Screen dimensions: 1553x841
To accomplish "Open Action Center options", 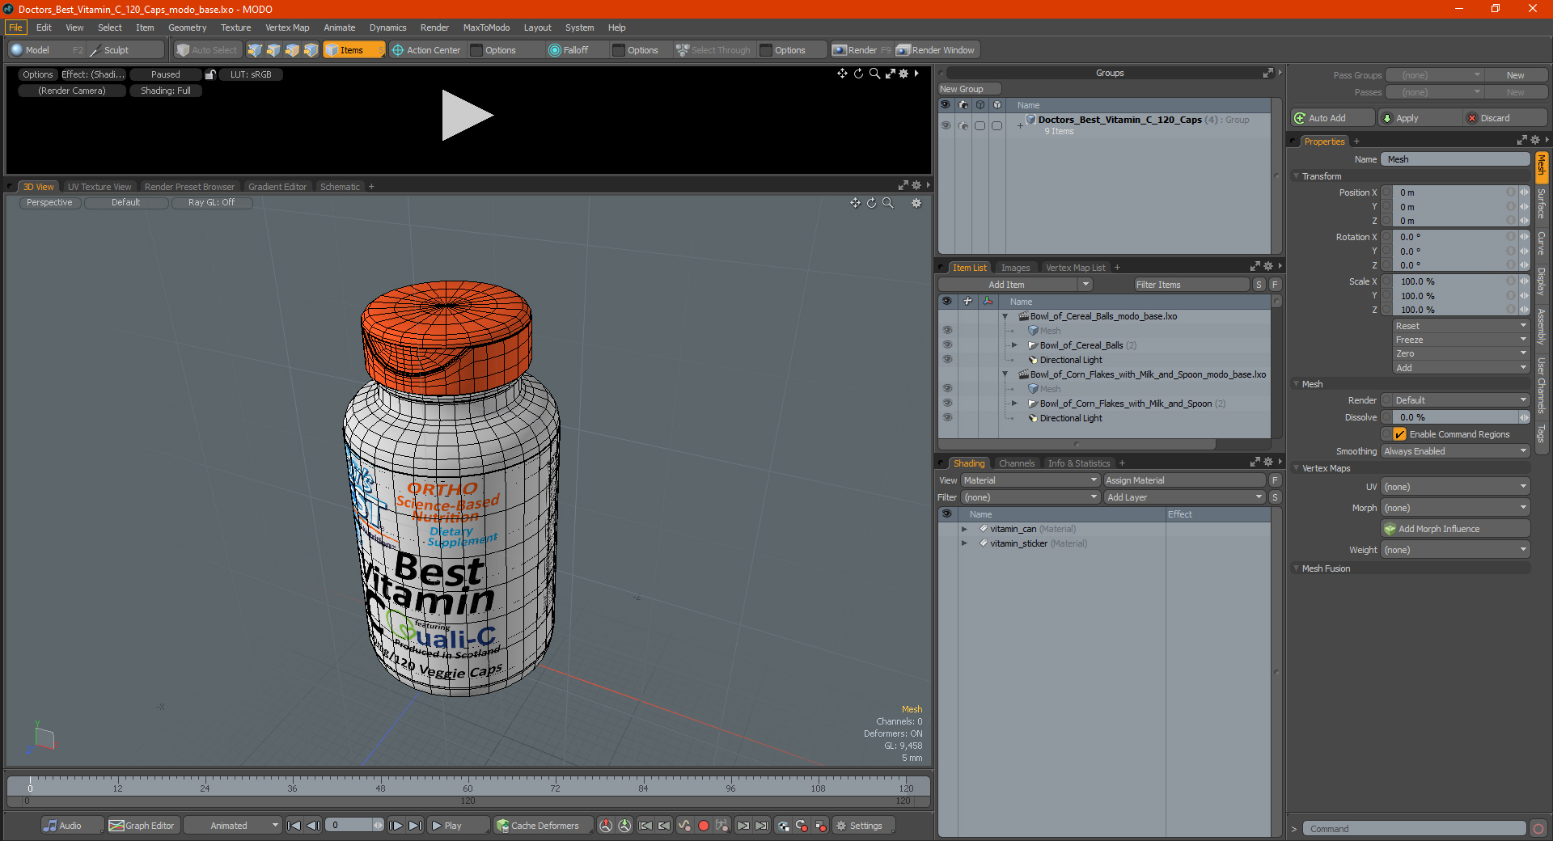I will tap(426, 50).
